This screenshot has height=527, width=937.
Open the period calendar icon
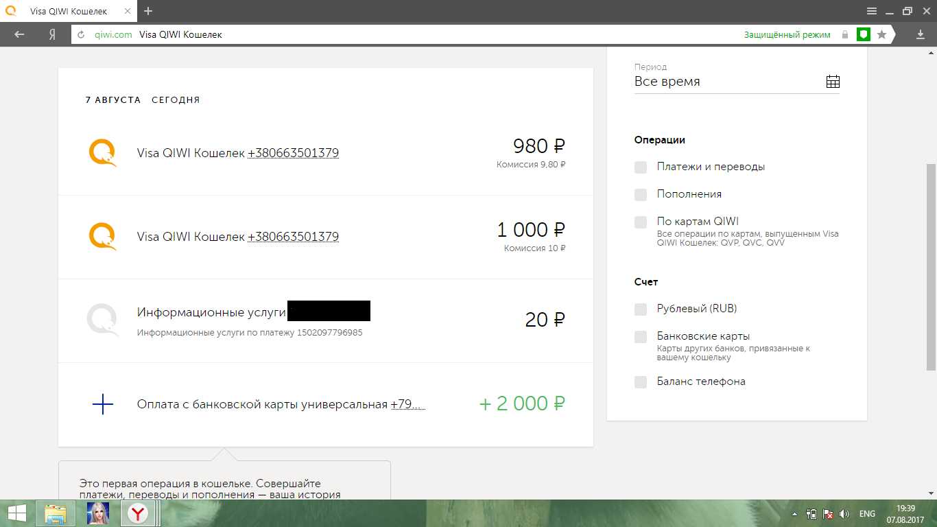(833, 82)
